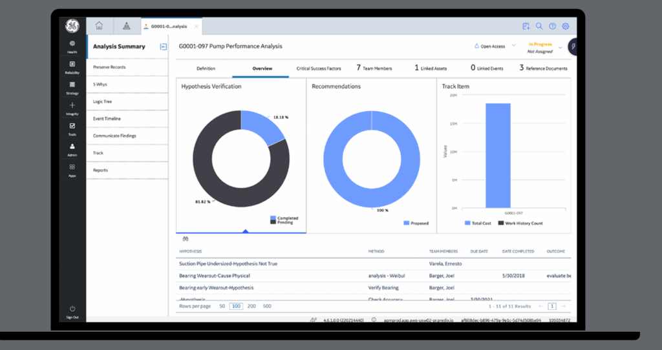Expand the In Progress status dropdown

pyautogui.click(x=560, y=47)
